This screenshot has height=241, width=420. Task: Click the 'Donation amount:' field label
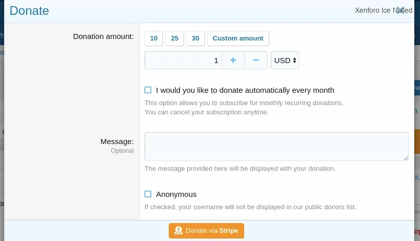coord(103,36)
